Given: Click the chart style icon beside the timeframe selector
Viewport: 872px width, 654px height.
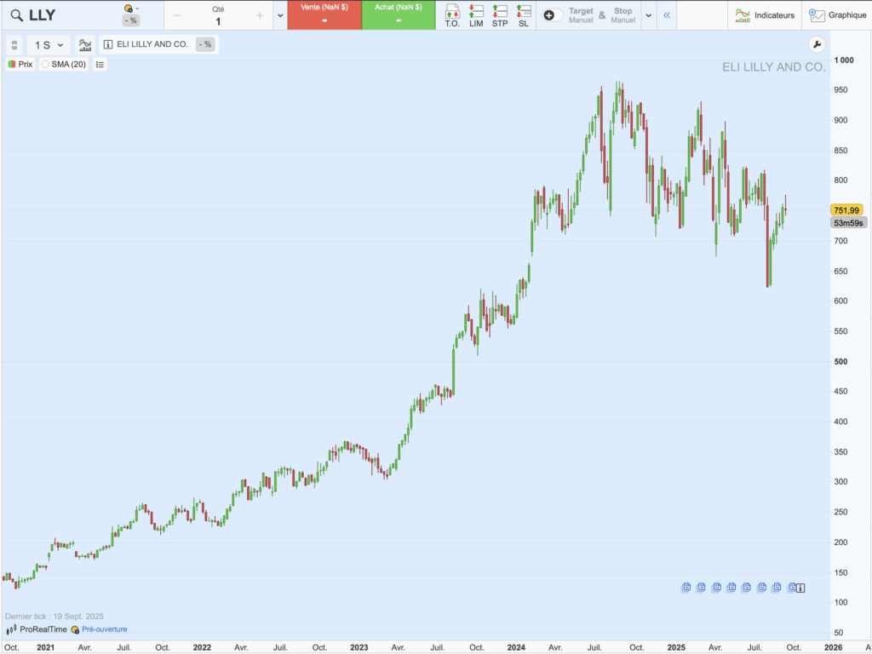Looking at the screenshot, I should coord(85,43).
